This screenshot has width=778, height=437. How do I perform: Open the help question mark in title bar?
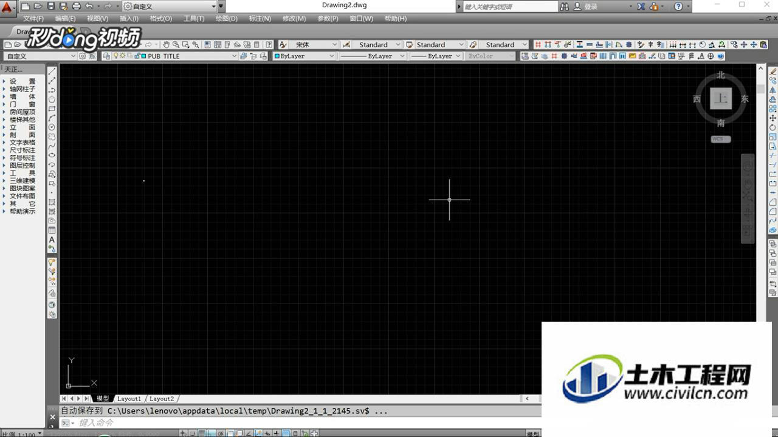678,7
